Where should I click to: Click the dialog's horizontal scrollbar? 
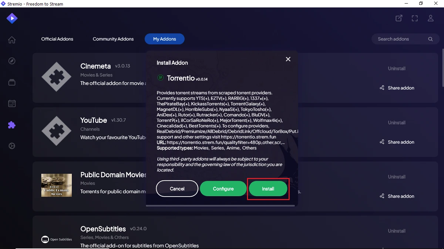pyautogui.click(x=221, y=205)
